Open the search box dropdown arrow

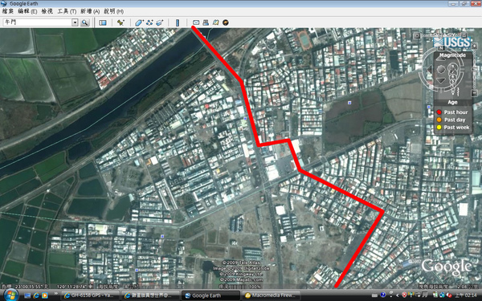click(75, 22)
